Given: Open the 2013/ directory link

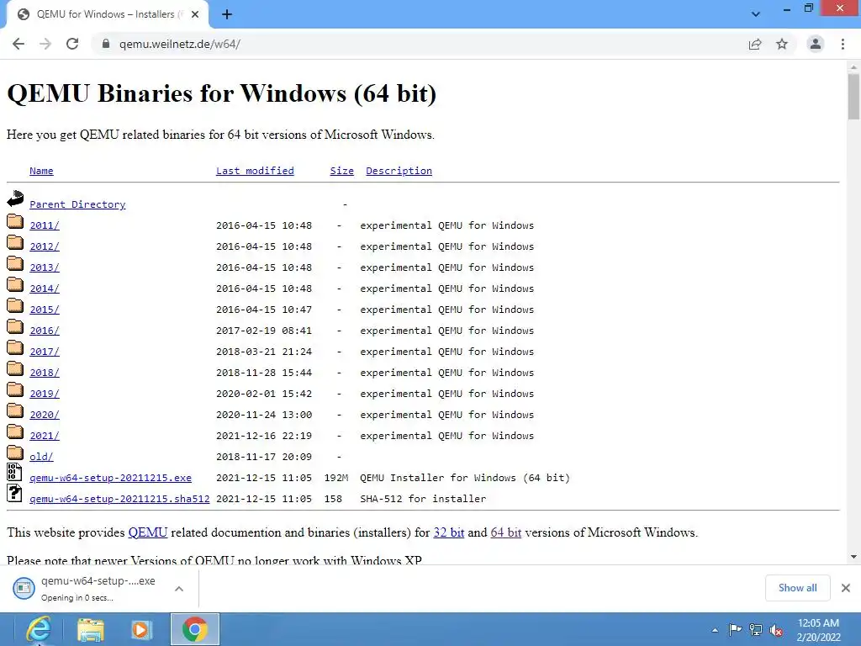Looking at the screenshot, I should (45, 267).
